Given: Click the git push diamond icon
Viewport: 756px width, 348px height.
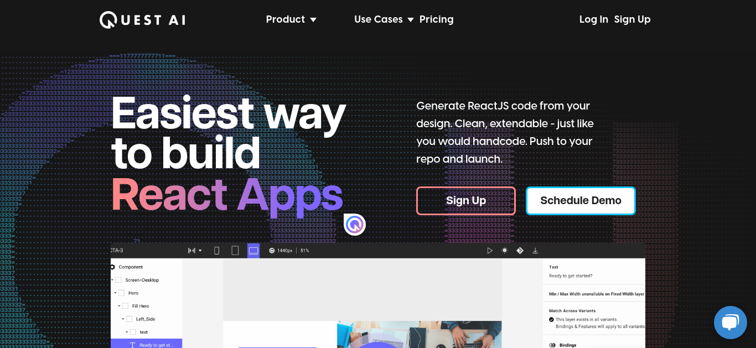Looking at the screenshot, I should [520, 251].
